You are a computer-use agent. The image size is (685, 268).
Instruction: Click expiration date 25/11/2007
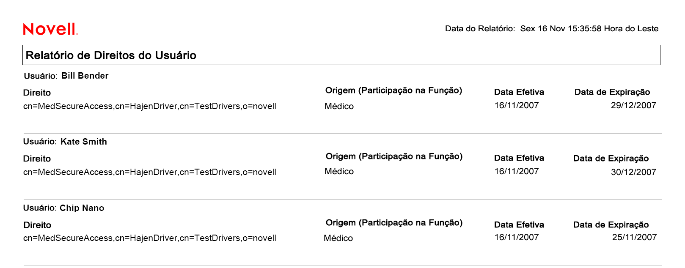click(x=634, y=237)
